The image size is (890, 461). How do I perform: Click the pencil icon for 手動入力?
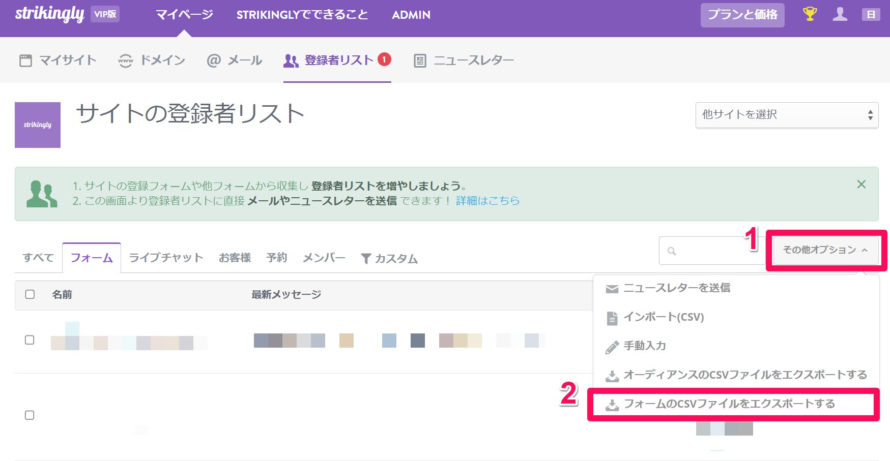612,347
